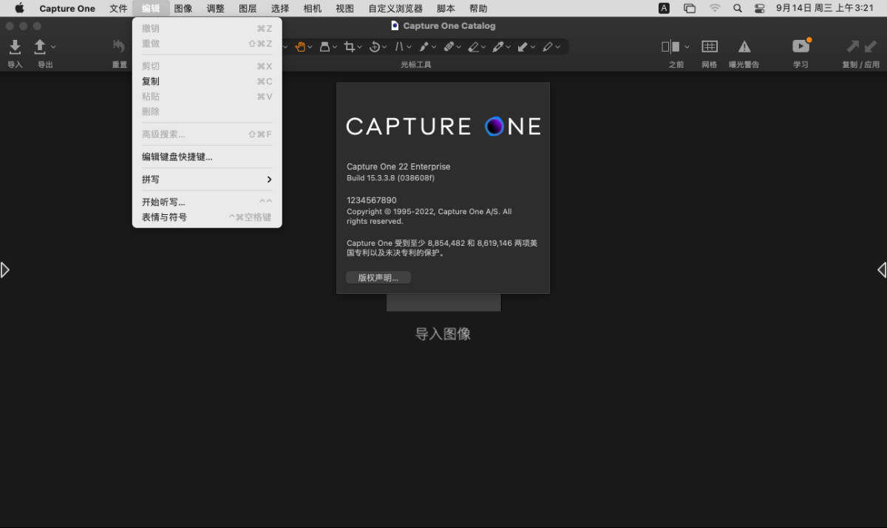
Task: Toggle the Grid (网格) overlay
Action: pos(710,47)
